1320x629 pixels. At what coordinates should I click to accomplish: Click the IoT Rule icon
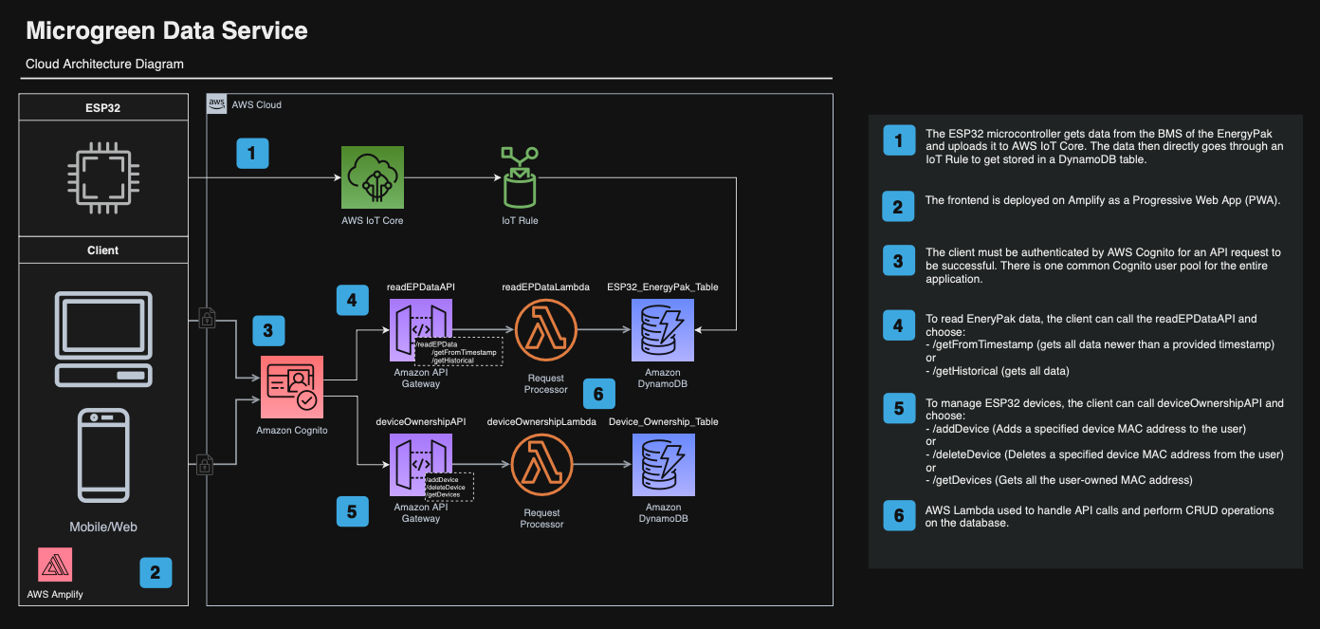tap(519, 177)
